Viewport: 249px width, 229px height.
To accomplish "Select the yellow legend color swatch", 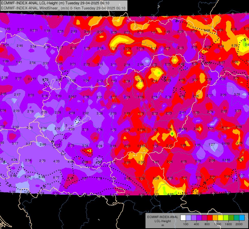I will pyautogui.click(x=221, y=218).
